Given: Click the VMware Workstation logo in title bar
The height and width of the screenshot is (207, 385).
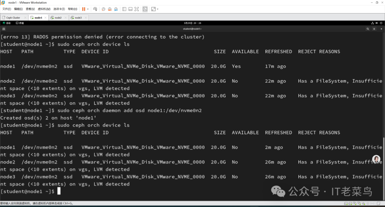Looking at the screenshot, I should click(3, 2).
